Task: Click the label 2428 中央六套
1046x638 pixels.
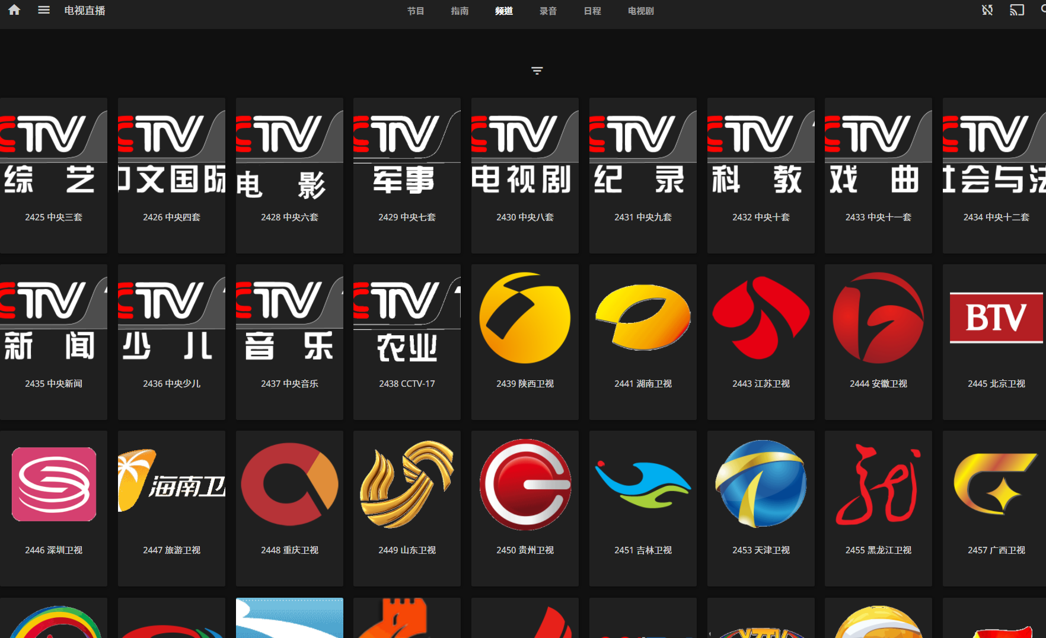Action: (x=289, y=217)
